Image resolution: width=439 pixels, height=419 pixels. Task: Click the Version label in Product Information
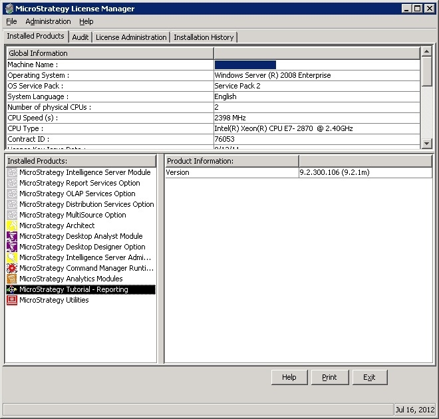point(178,172)
